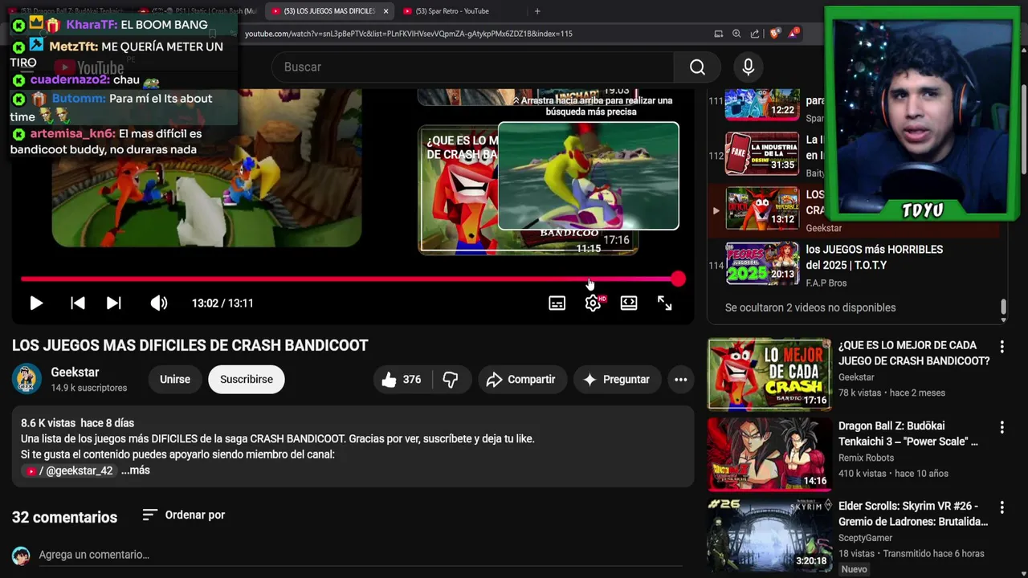Switch to theater mode
The image size is (1028, 578).
coord(629,303)
